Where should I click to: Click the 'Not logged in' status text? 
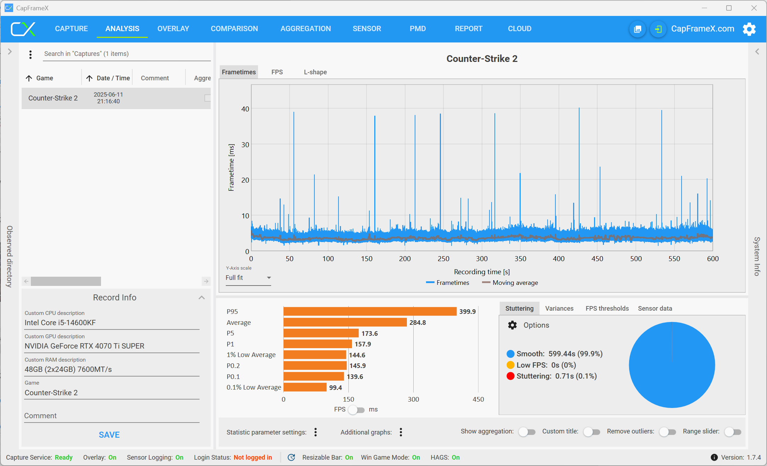click(x=253, y=458)
